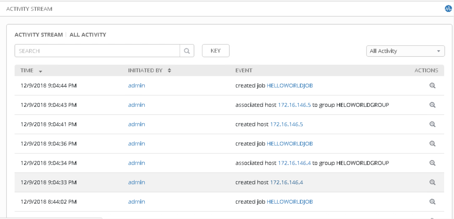Click the KEY button
This screenshot has width=454, height=219.
215,51
